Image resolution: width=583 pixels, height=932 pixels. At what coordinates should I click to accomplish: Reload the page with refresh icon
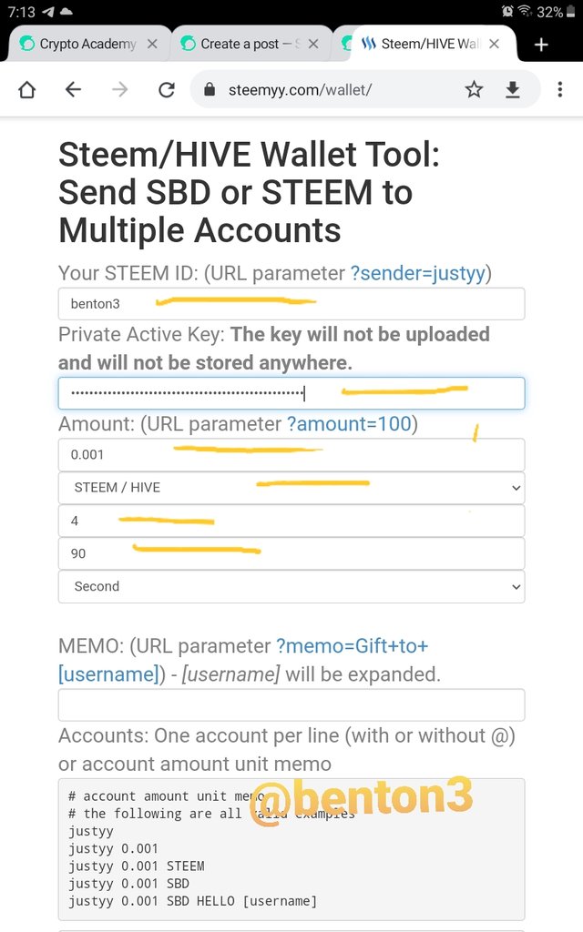tap(167, 90)
